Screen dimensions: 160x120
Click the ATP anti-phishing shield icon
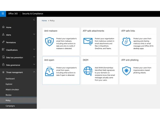(126, 71)
